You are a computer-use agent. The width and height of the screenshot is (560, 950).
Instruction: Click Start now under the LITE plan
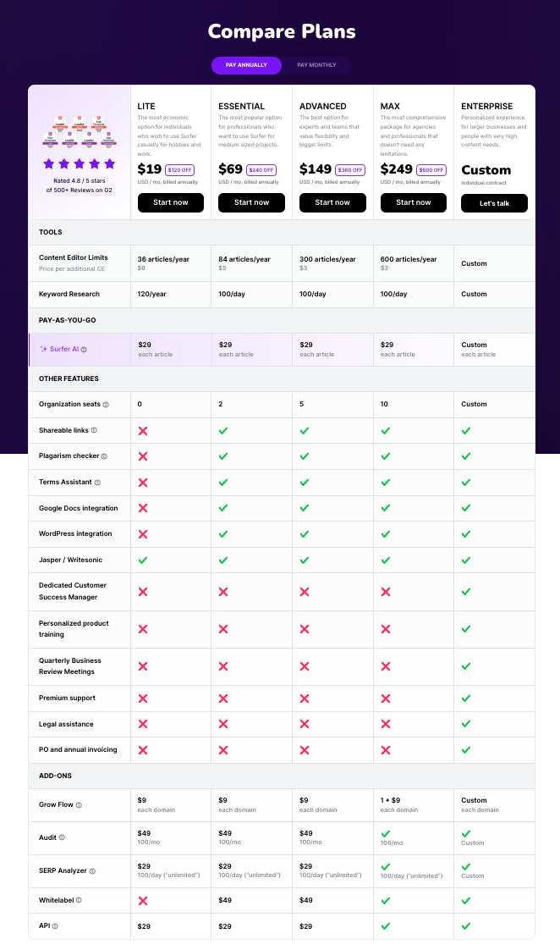coord(170,202)
